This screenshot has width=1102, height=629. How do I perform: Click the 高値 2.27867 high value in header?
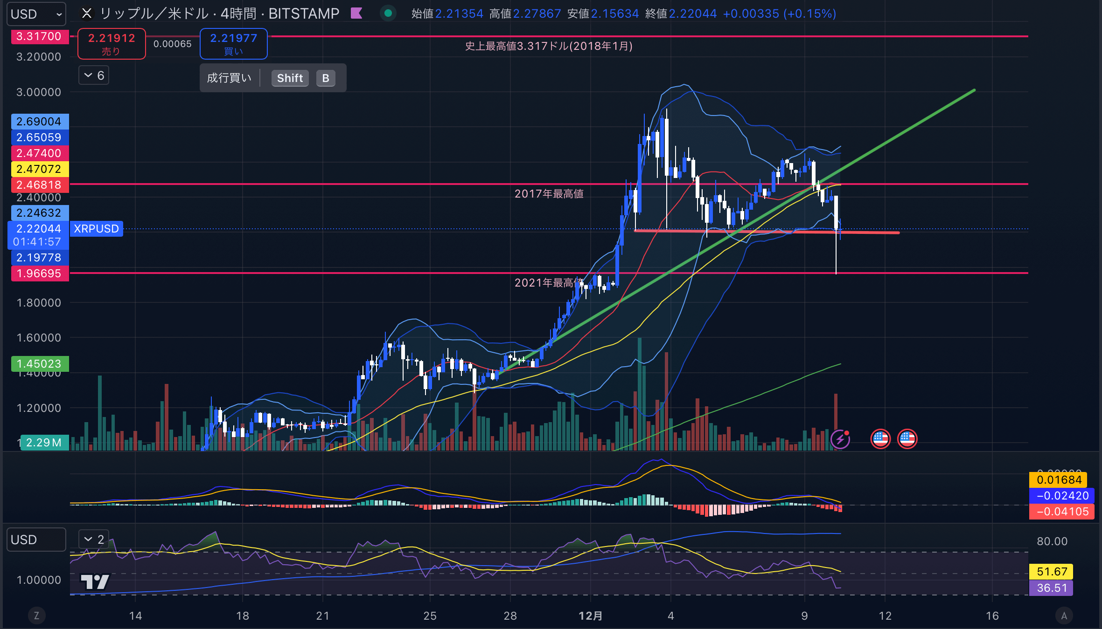pyautogui.click(x=525, y=14)
